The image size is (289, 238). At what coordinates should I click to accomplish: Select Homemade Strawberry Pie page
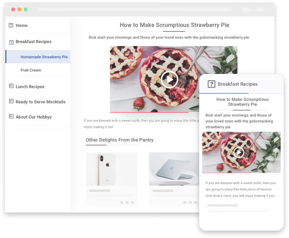(x=44, y=57)
